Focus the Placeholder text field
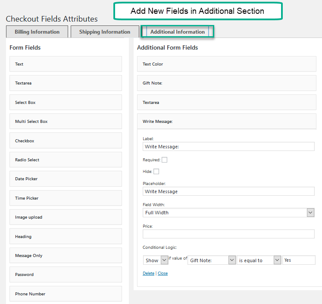The height and width of the screenshot is (304, 322). (x=228, y=191)
